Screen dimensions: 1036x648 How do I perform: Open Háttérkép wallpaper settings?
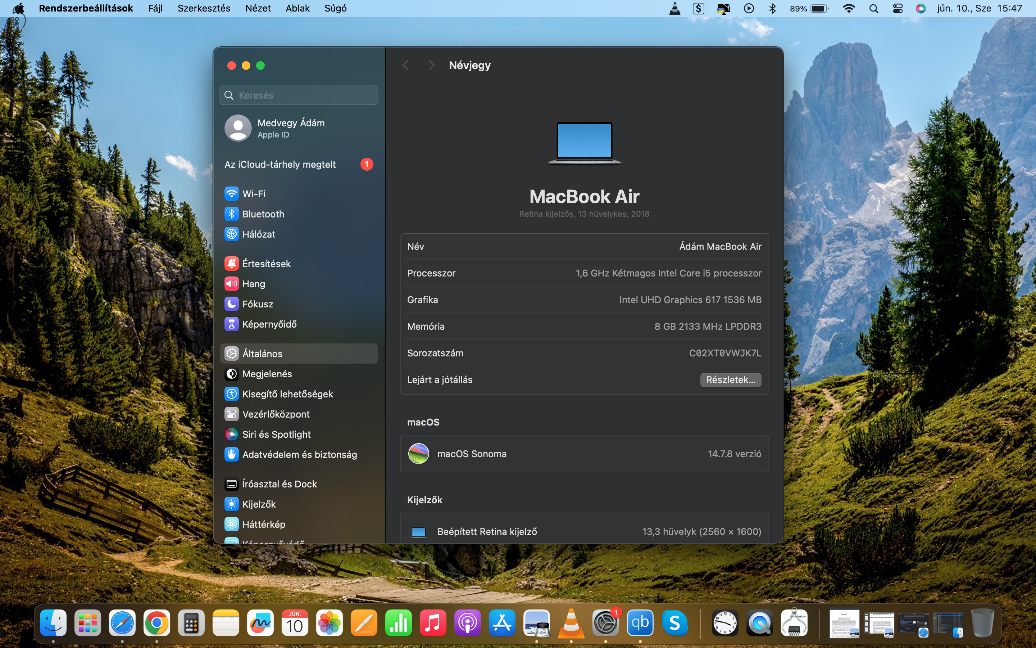coord(298,524)
